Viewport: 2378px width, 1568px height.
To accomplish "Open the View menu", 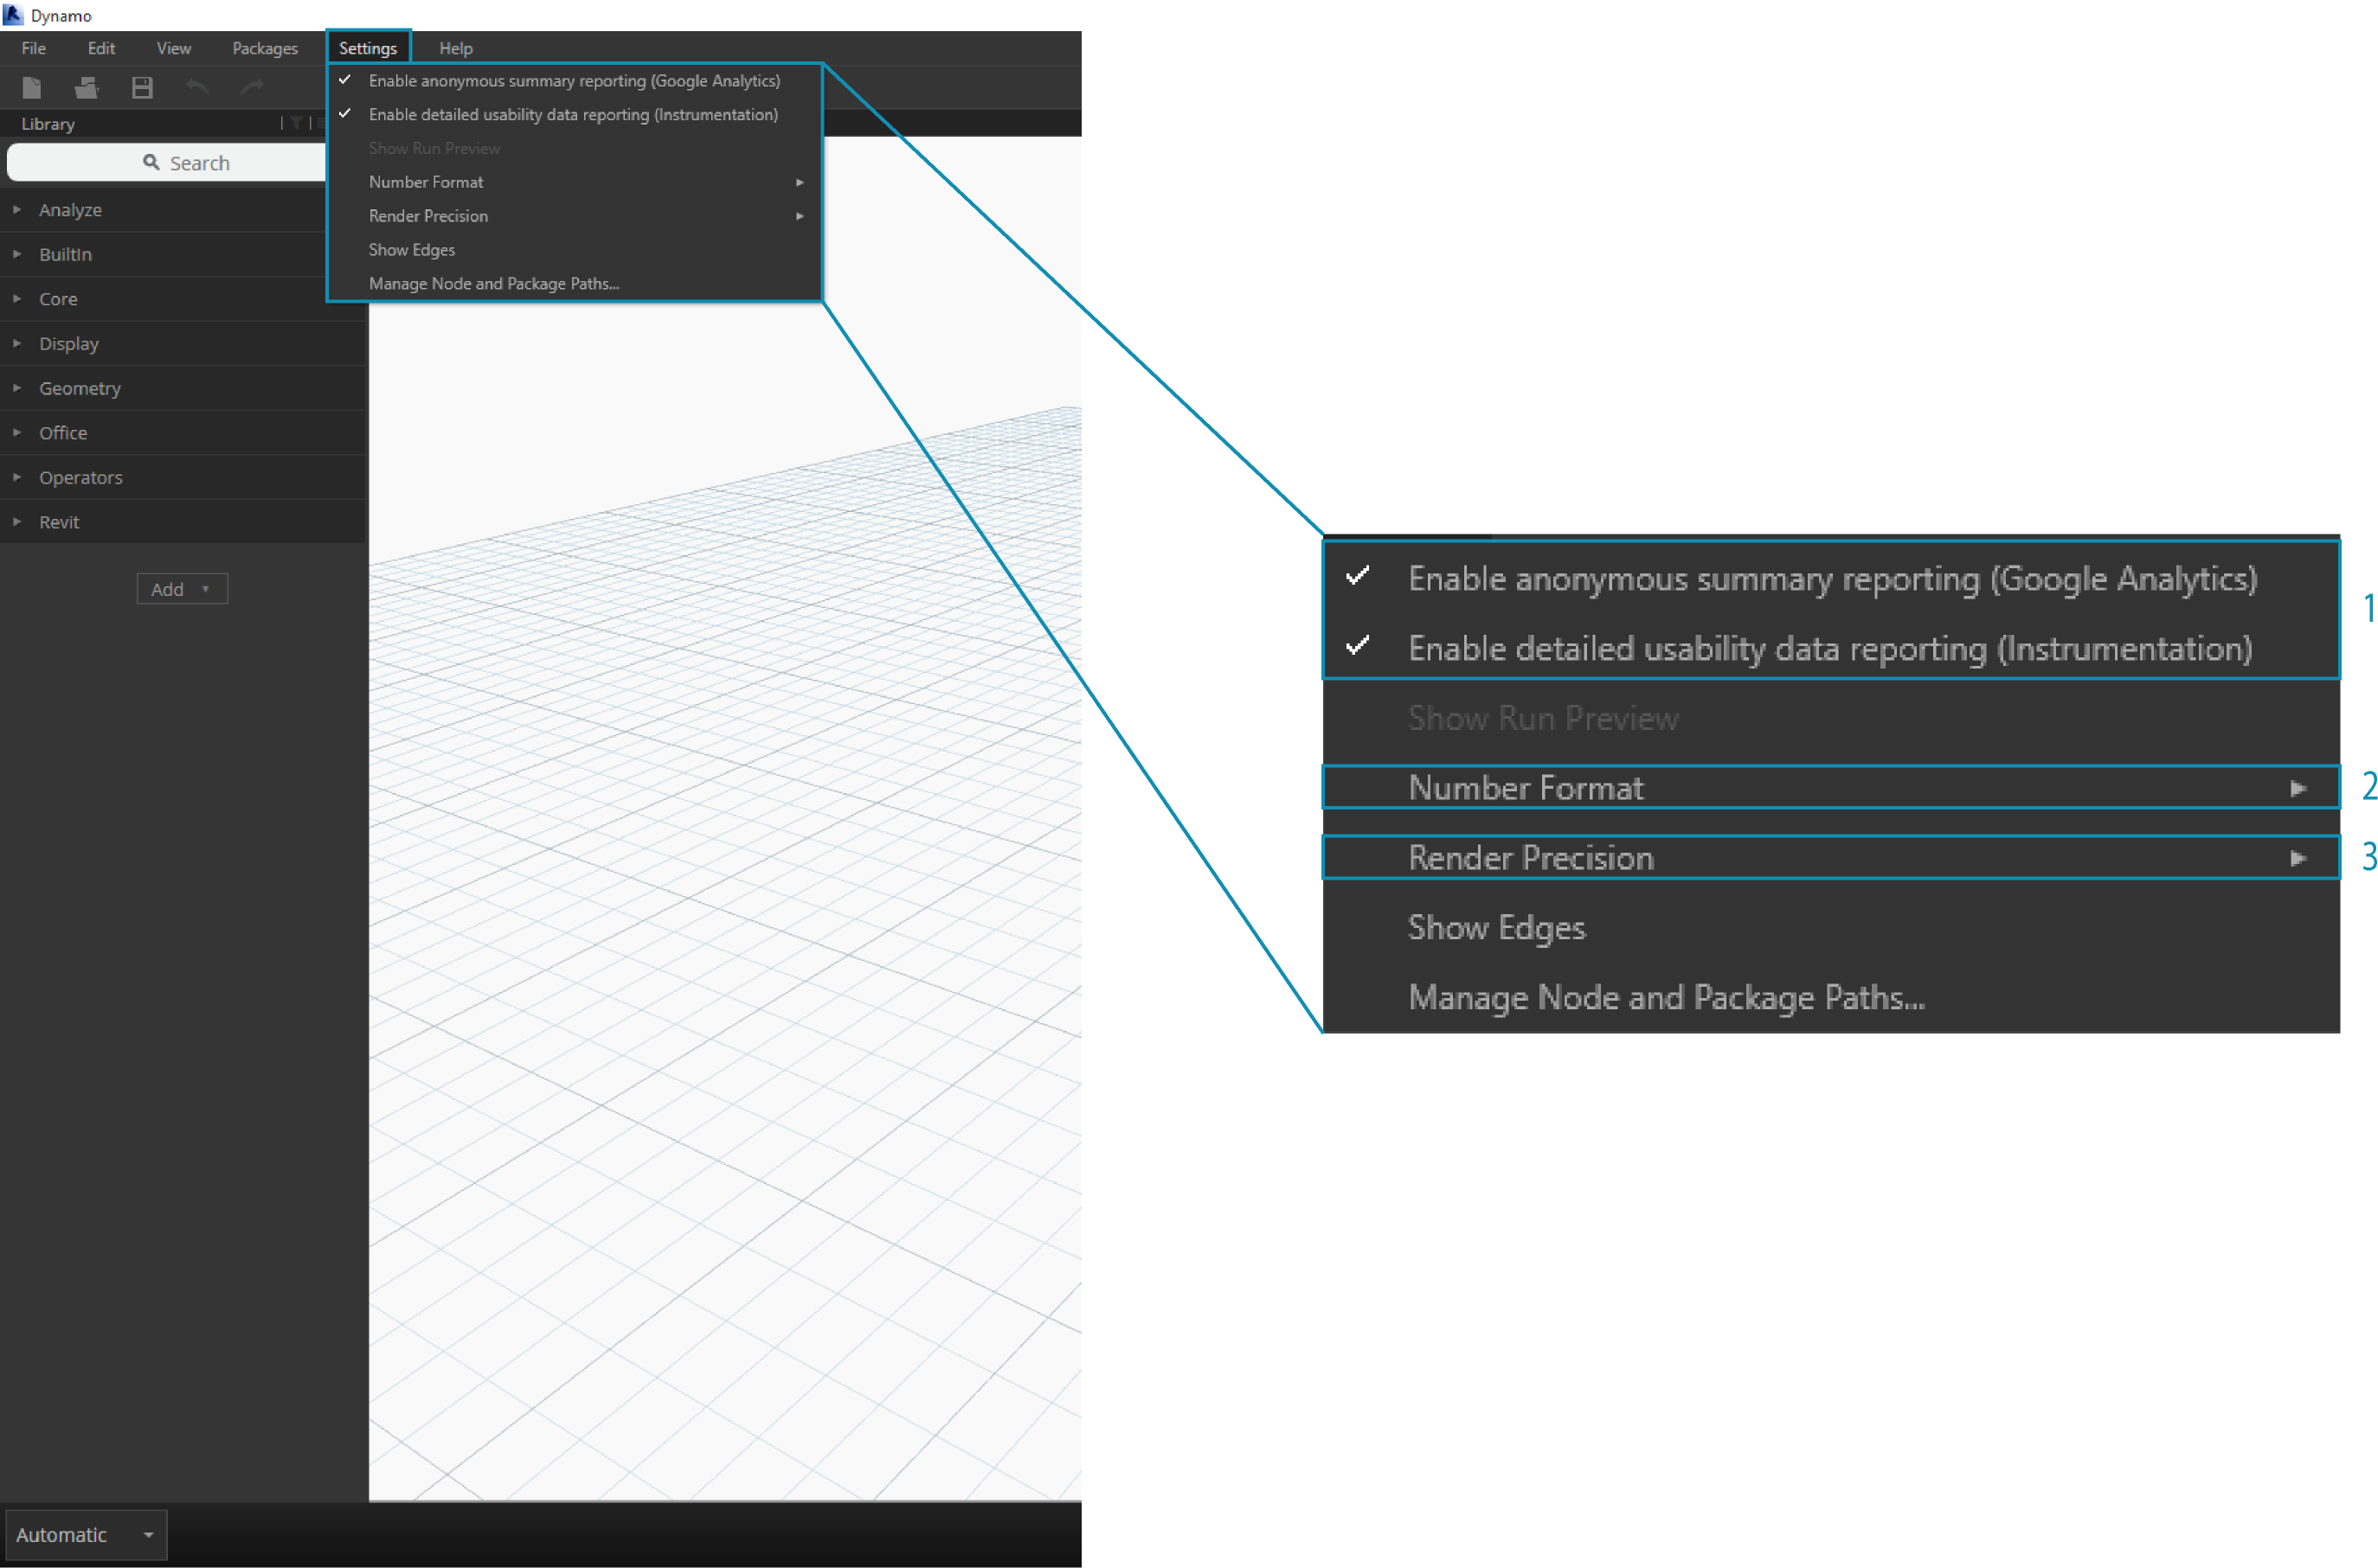I will [x=173, y=48].
